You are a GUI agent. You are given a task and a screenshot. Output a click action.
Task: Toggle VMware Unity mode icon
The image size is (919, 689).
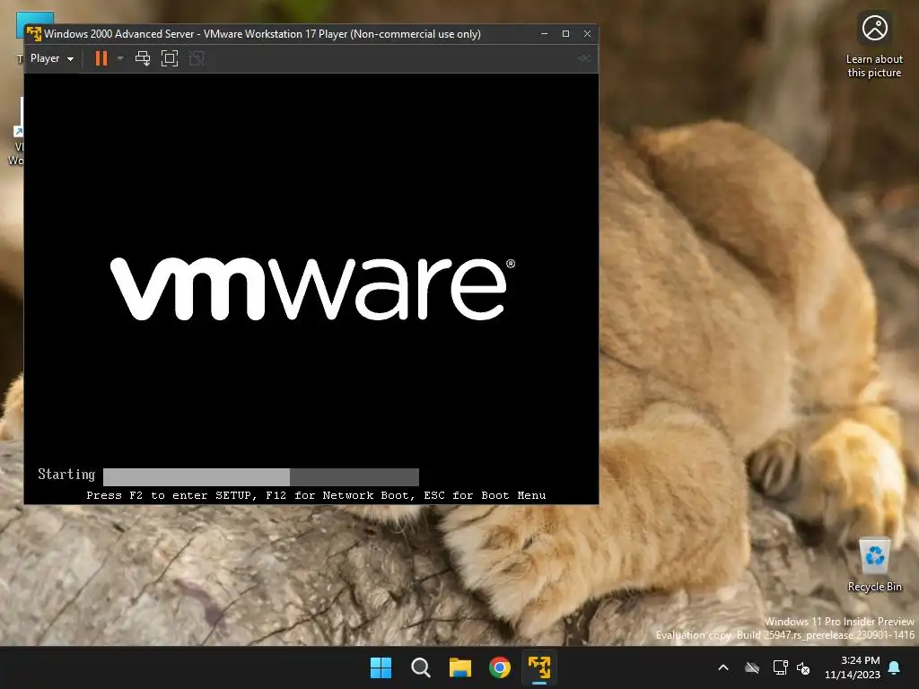coord(197,58)
